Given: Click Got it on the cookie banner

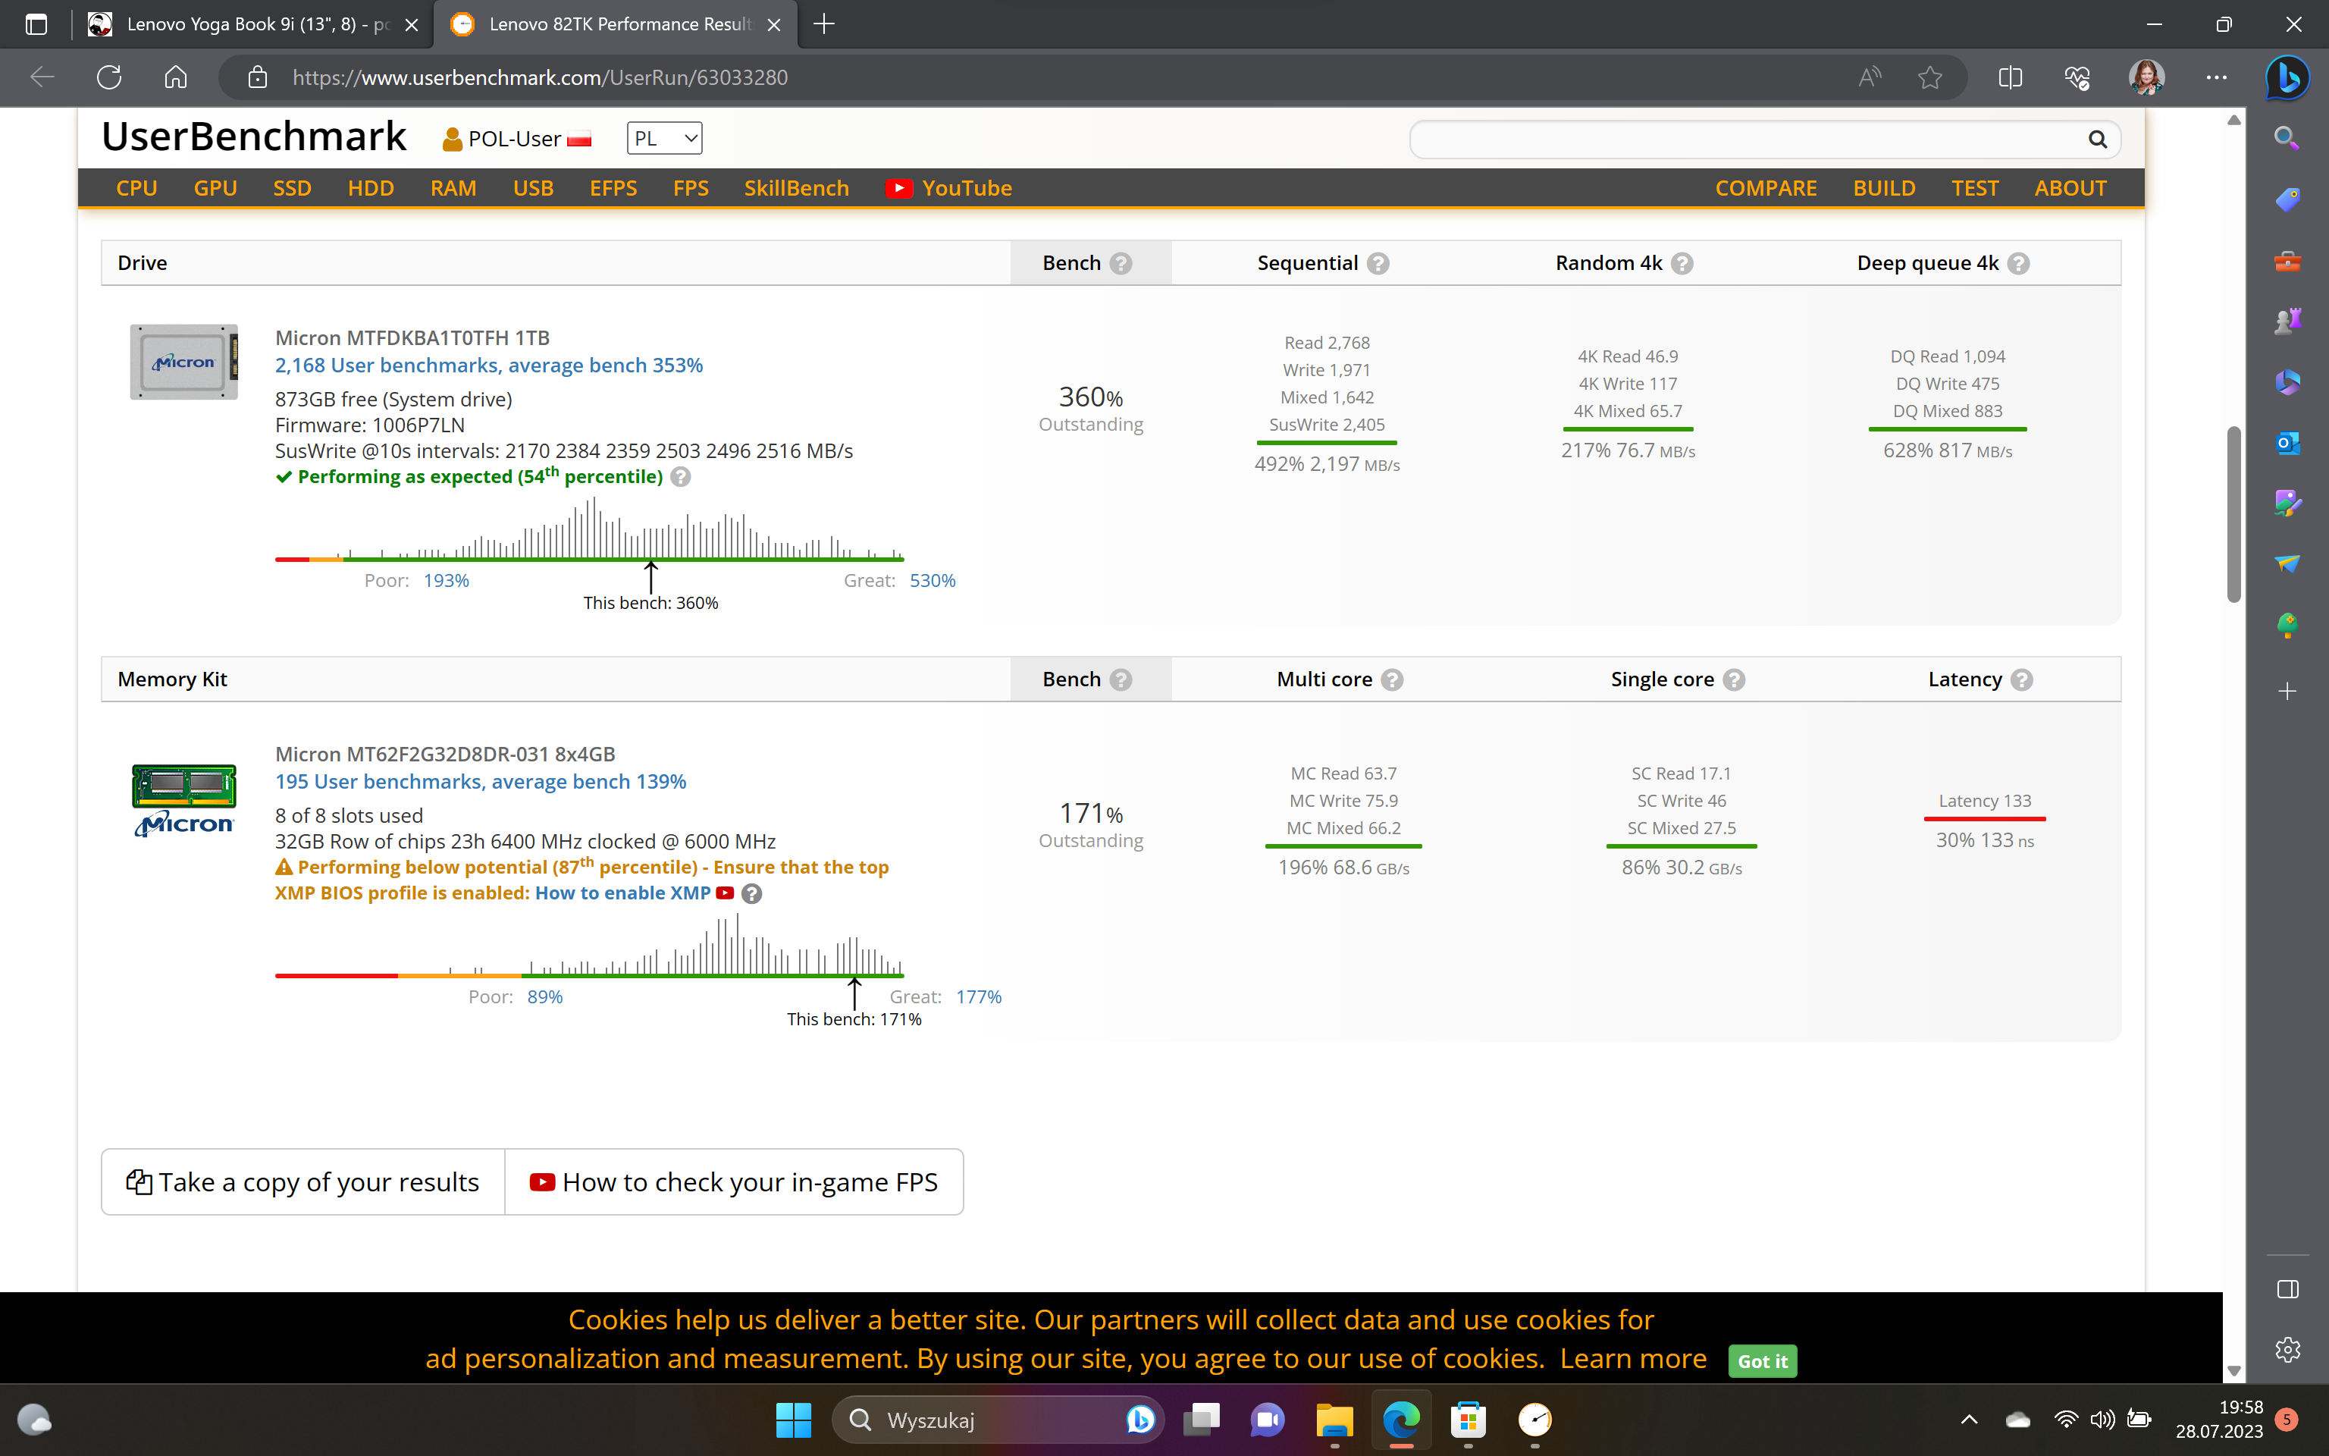Looking at the screenshot, I should click(1762, 1360).
